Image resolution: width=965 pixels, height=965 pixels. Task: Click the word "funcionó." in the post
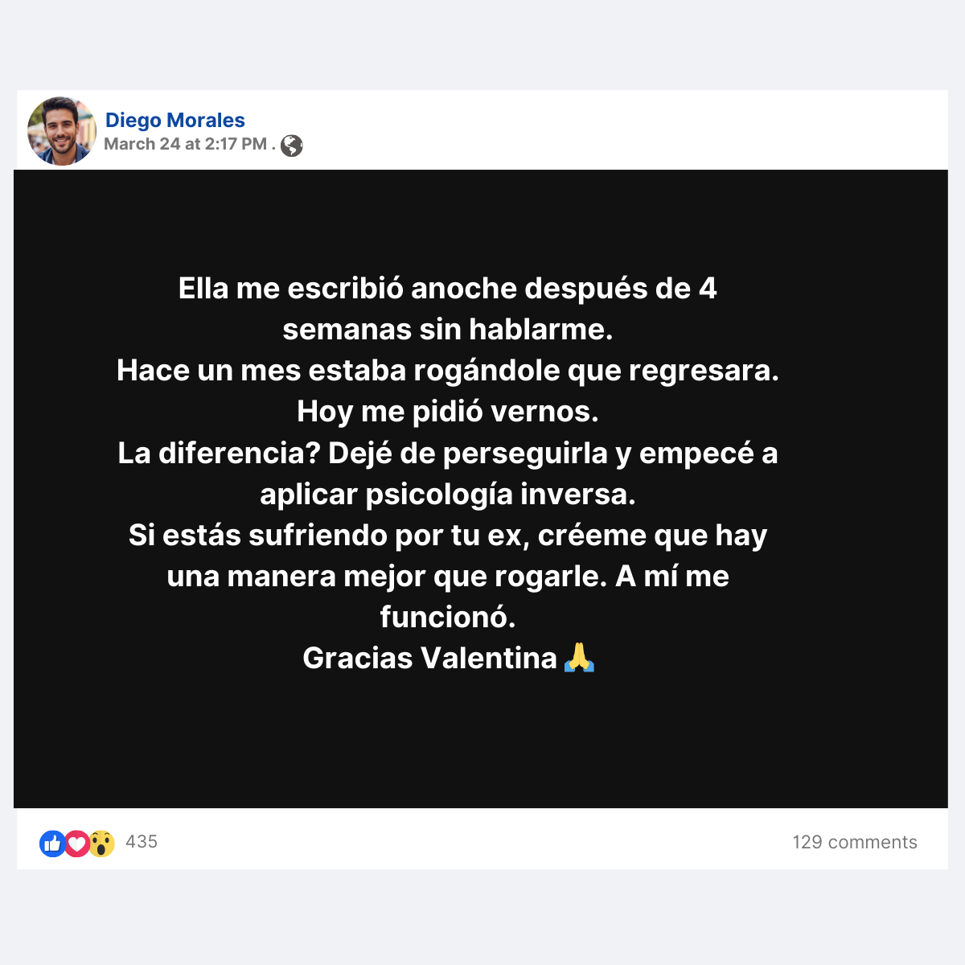pyautogui.click(x=448, y=617)
